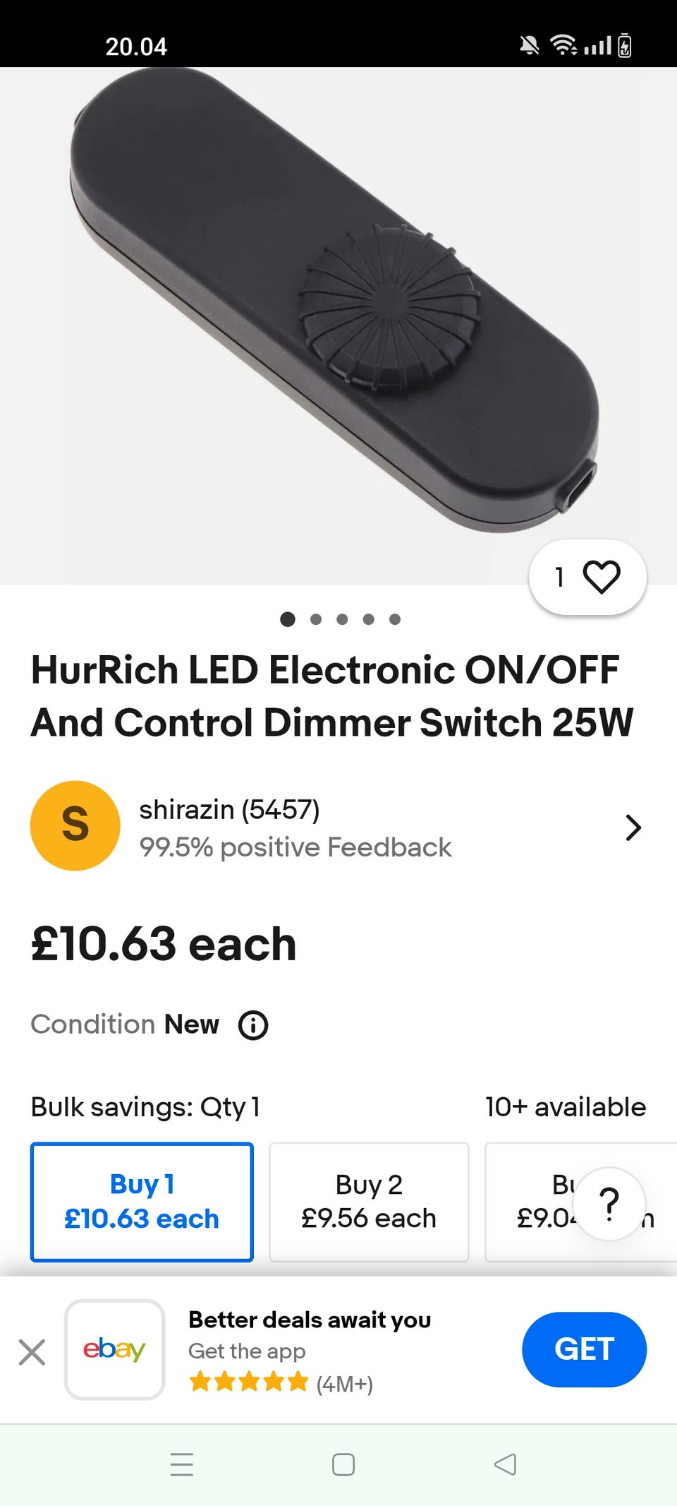Image resolution: width=677 pixels, height=1506 pixels.
Task: Tap the eBay app logo
Action: click(114, 1349)
